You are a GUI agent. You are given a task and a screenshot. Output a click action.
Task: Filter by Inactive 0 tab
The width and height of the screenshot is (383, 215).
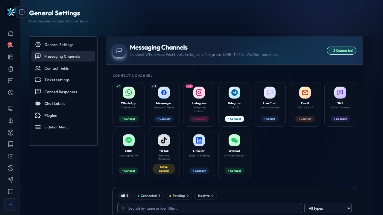(206, 196)
